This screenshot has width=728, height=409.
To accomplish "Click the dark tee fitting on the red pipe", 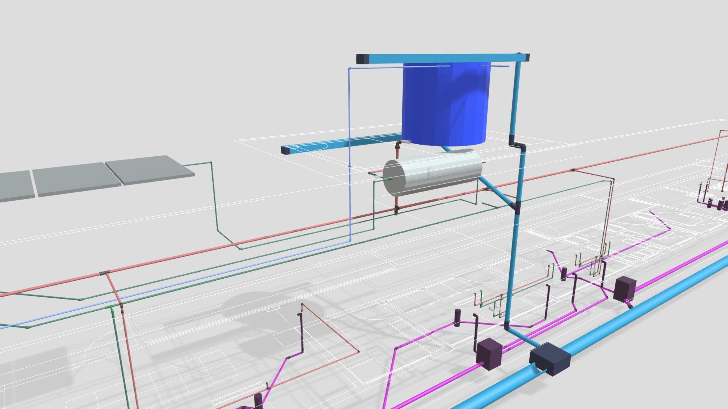I will click(x=105, y=273).
